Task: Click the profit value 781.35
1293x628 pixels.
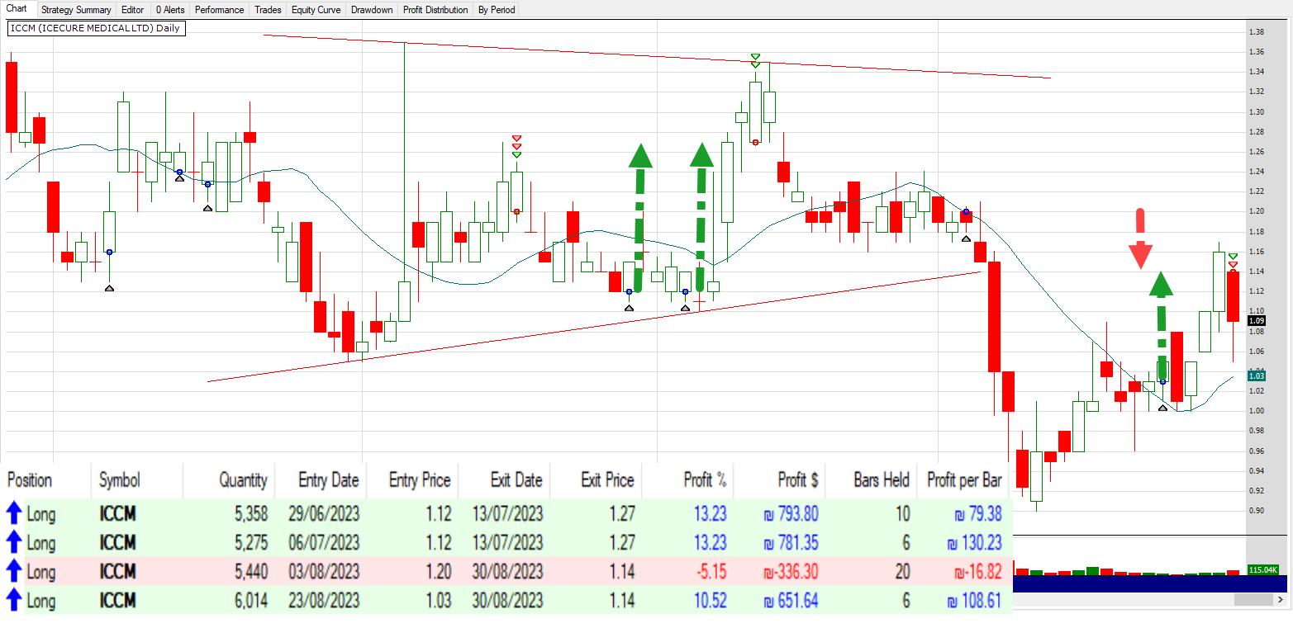Action: click(791, 543)
